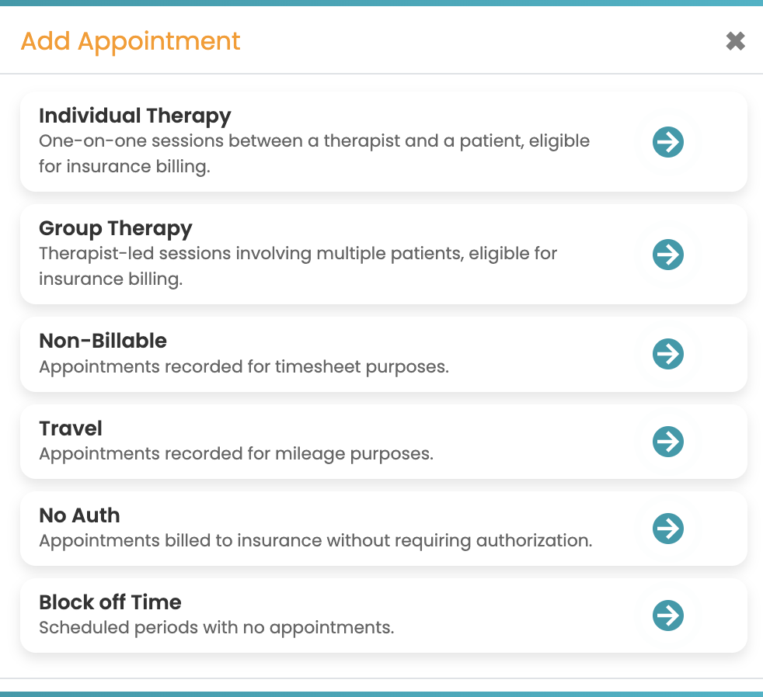Click the scheduled periods description text
The width and height of the screenshot is (763, 697).
[217, 628]
